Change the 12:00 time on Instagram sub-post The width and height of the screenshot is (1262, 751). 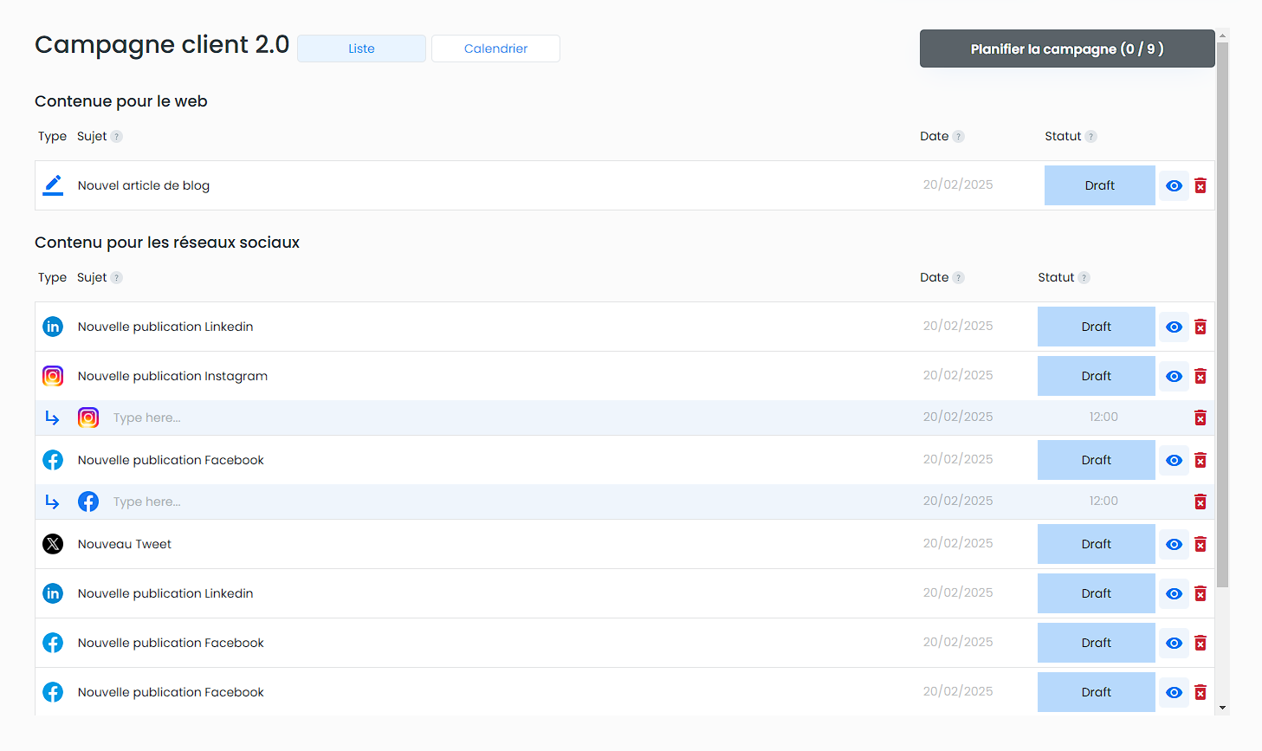coord(1103,418)
